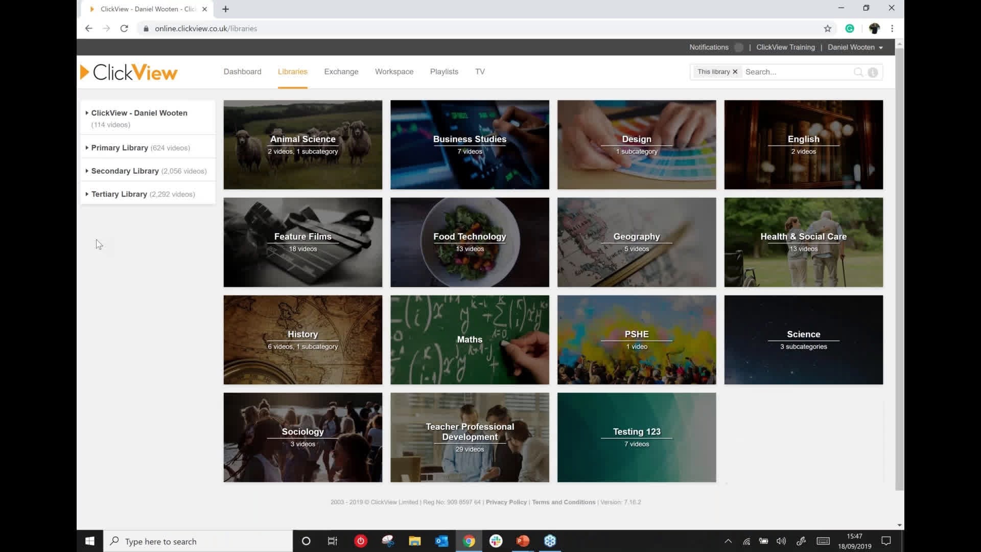Open the Daniel Wooten account dropdown
This screenshot has width=981, height=552.
click(855, 47)
